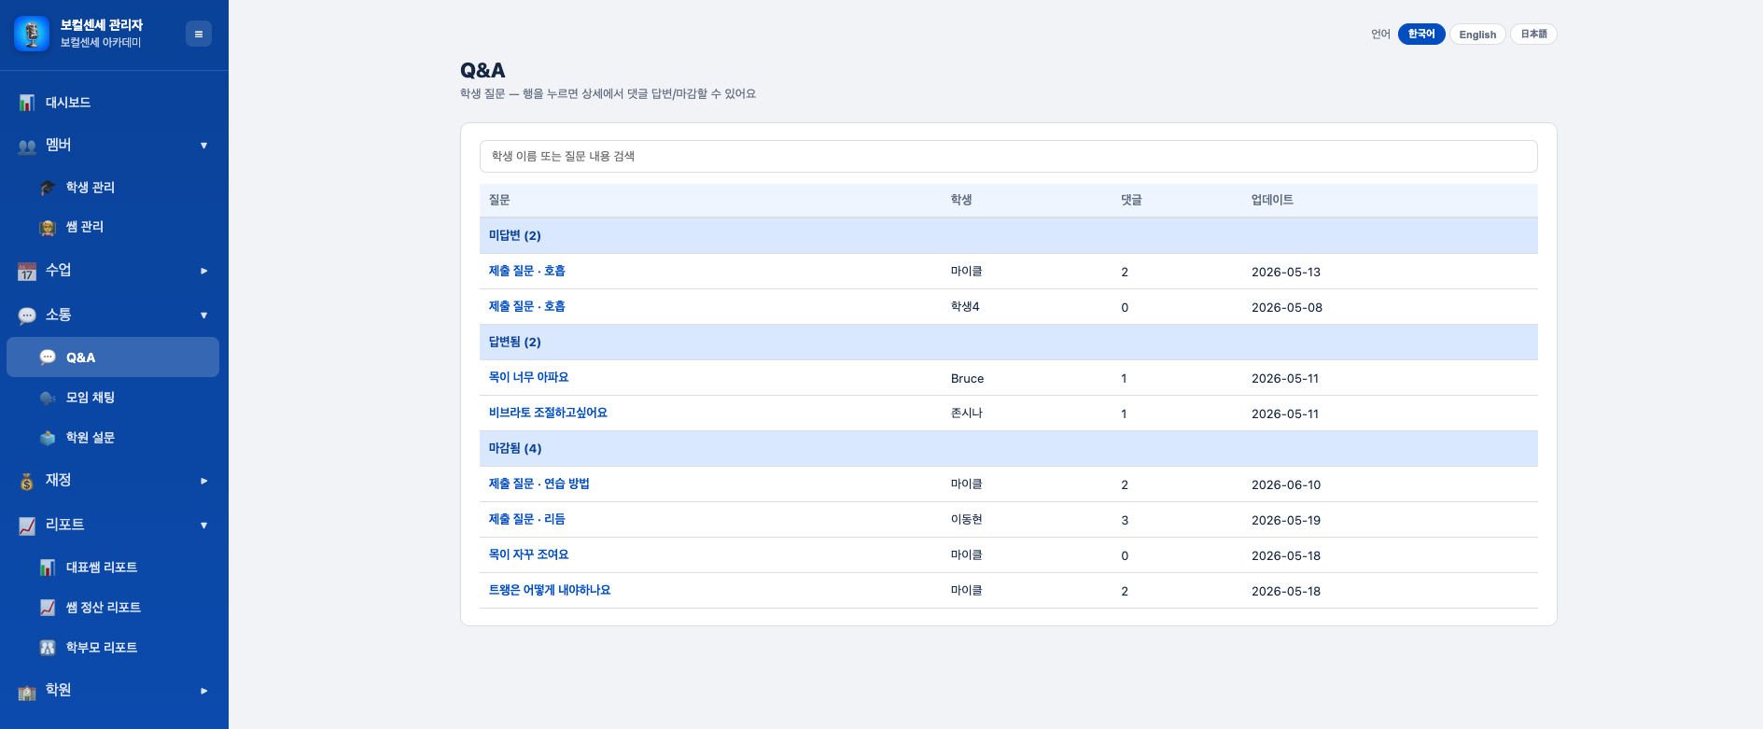Click the microphone app logo icon
The height and width of the screenshot is (729, 1763).
coord(32,34)
